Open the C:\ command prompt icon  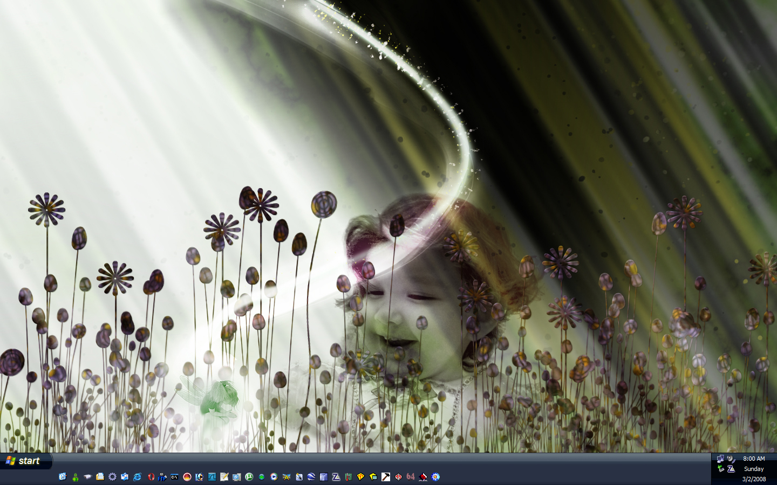pos(174,477)
